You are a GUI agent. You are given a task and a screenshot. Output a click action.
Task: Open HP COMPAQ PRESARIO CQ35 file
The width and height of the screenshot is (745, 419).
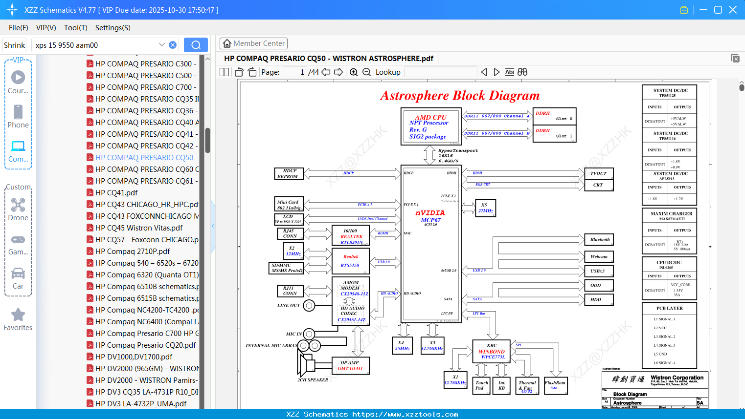pyautogui.click(x=142, y=99)
